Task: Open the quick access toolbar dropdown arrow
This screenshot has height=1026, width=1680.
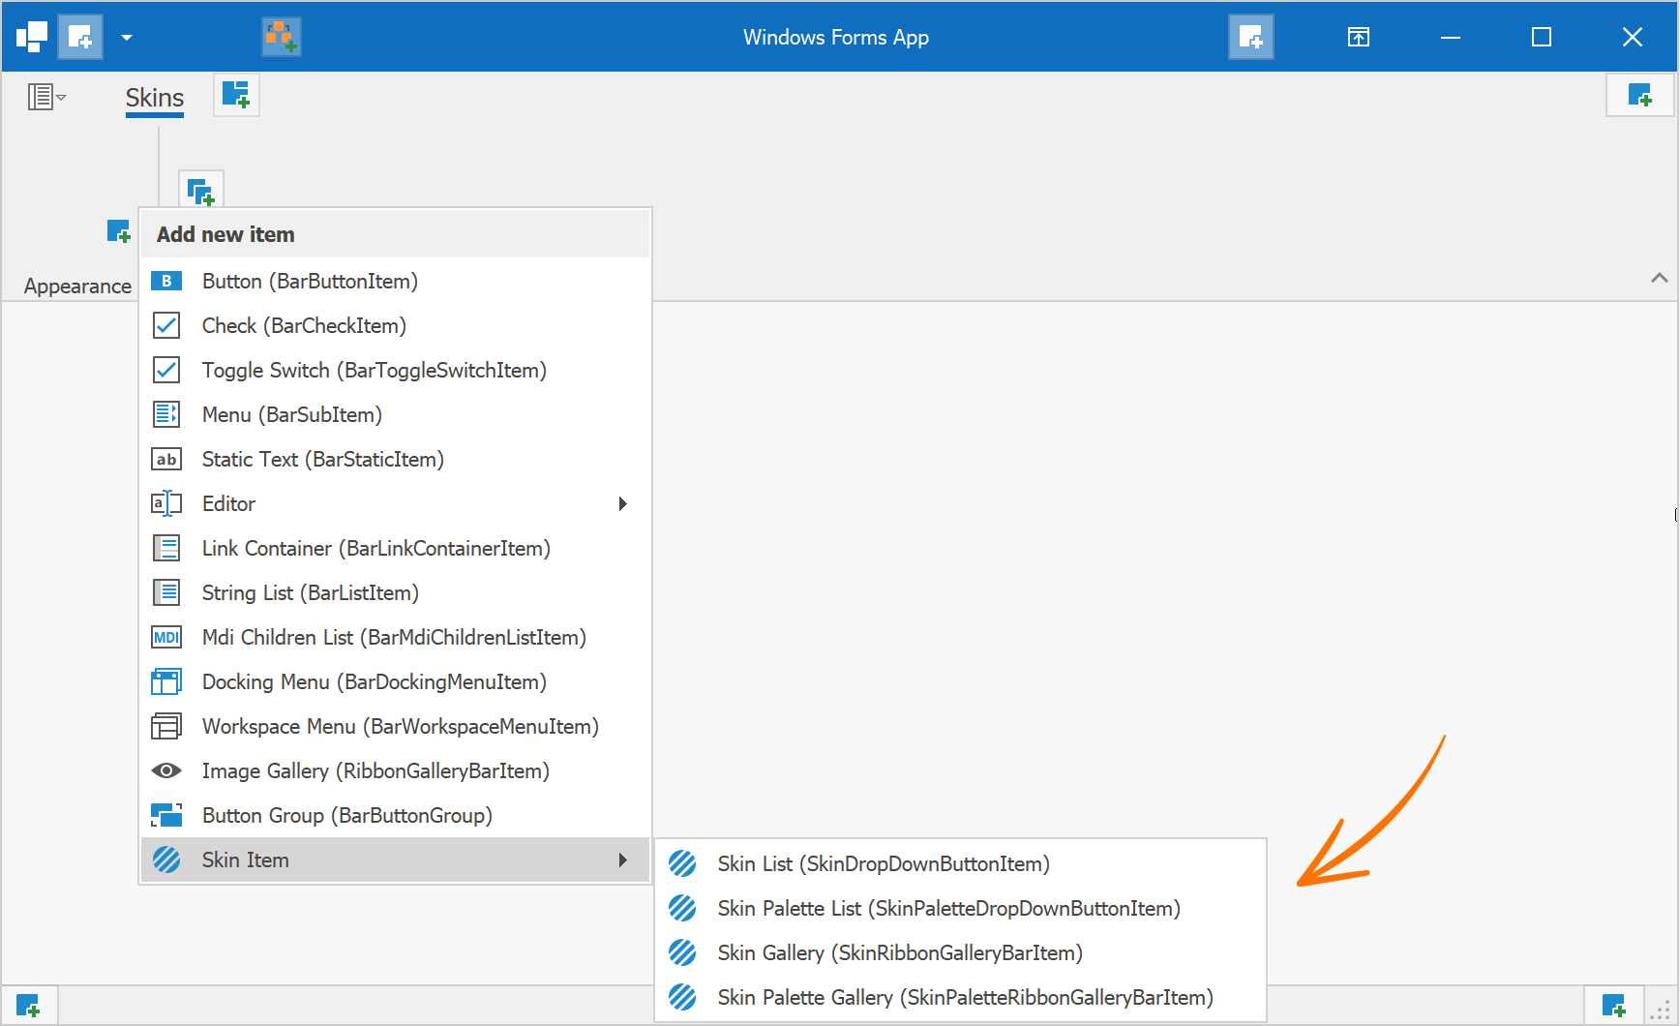Action: coord(126,36)
